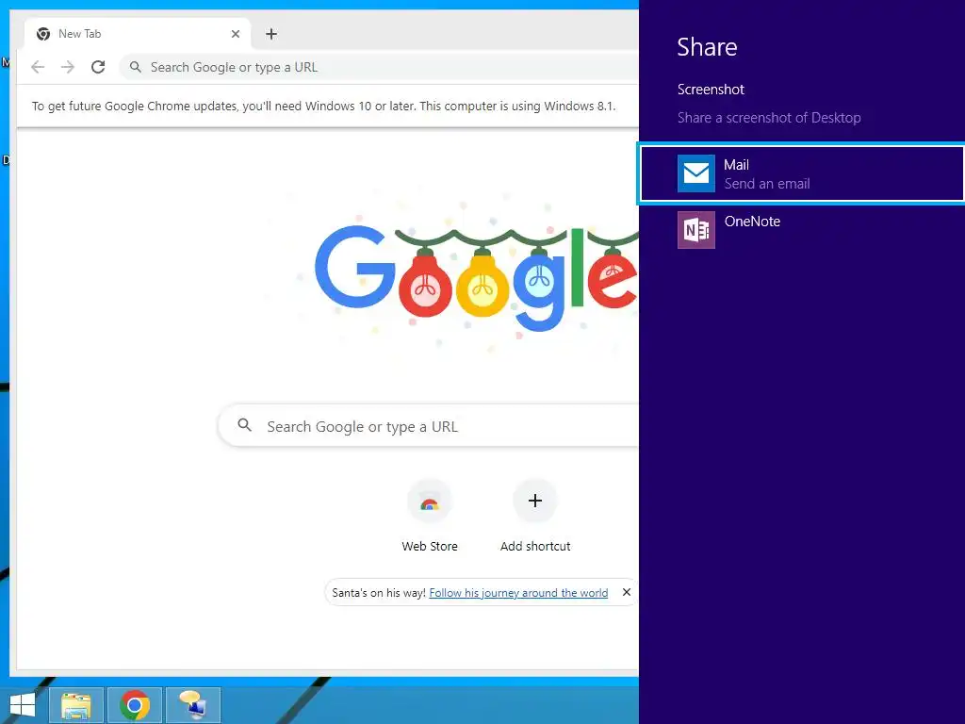Click the magnifier icon in Google search box

click(x=245, y=425)
